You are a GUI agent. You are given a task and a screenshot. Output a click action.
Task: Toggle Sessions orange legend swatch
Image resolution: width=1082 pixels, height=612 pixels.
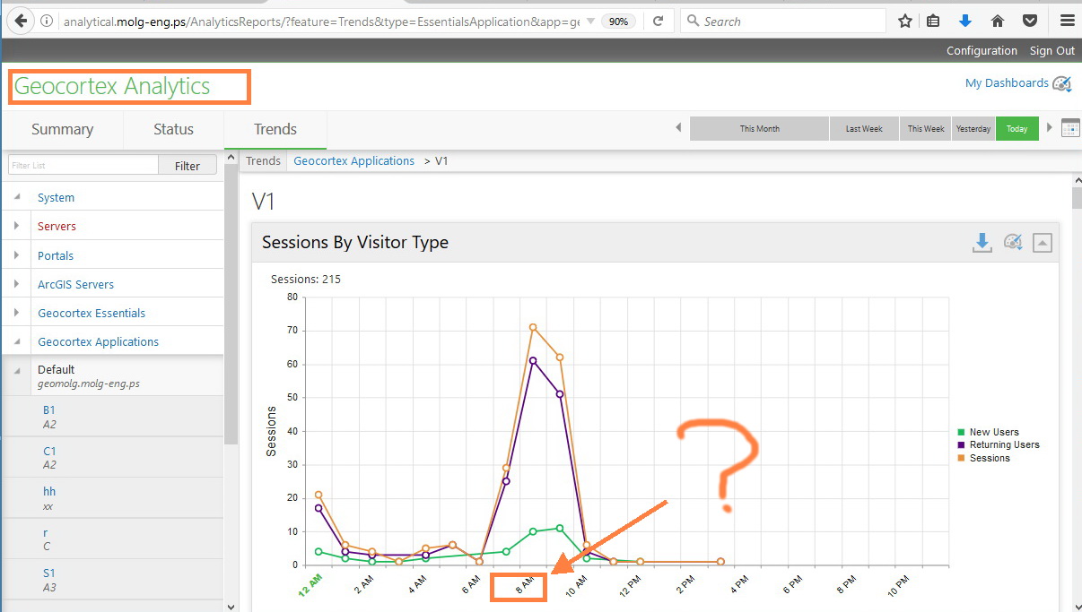click(x=961, y=458)
